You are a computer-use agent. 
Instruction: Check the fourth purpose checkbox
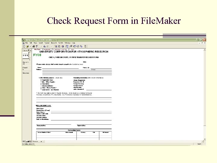pos(41,86)
